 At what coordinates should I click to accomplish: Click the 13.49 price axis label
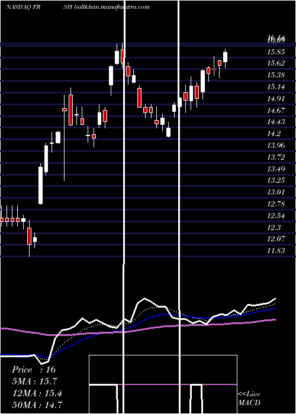[276, 169]
